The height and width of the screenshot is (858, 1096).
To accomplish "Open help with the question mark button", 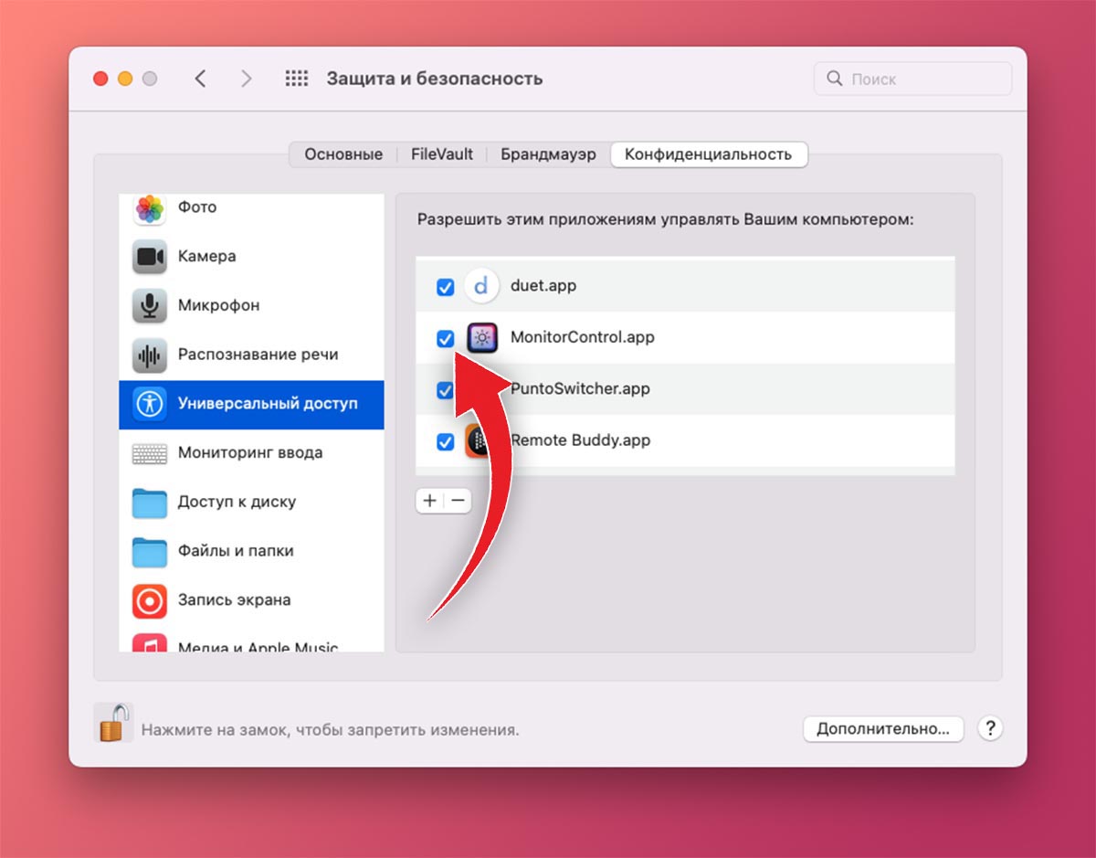I will click(x=990, y=728).
